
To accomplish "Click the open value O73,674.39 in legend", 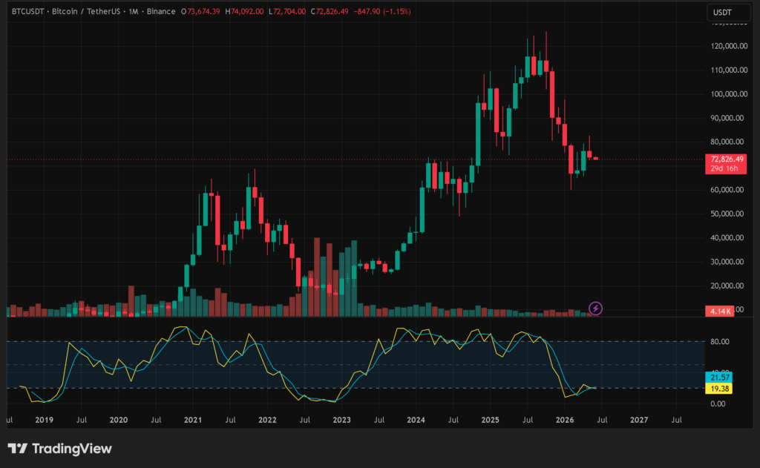I will point(200,11).
